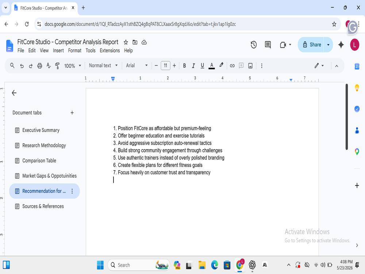
Task: Switch to Comparison Table tab
Action: point(39,161)
